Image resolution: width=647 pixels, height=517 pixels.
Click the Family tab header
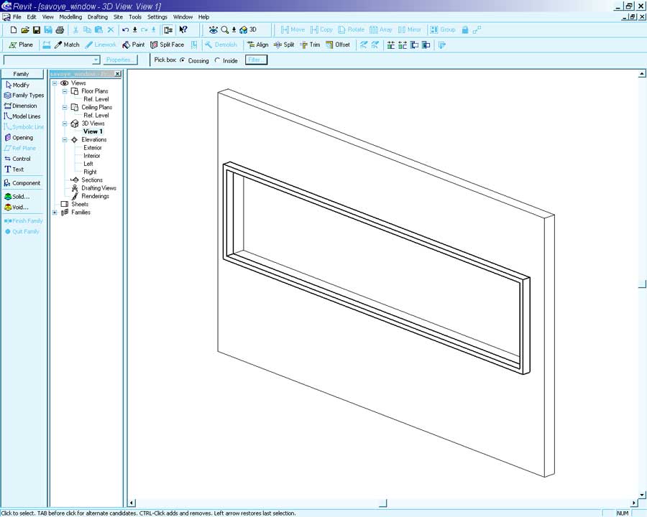pyautogui.click(x=22, y=74)
